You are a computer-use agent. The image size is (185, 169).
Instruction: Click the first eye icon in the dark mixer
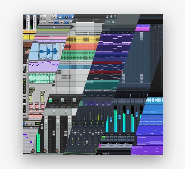tap(73, 133)
